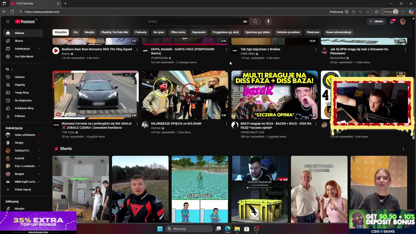Go to Subskrypcje in sidebar
Screen dimensions: 416x234
pos(23,49)
